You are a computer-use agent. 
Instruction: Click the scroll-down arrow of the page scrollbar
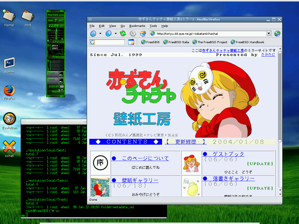coord(280,195)
